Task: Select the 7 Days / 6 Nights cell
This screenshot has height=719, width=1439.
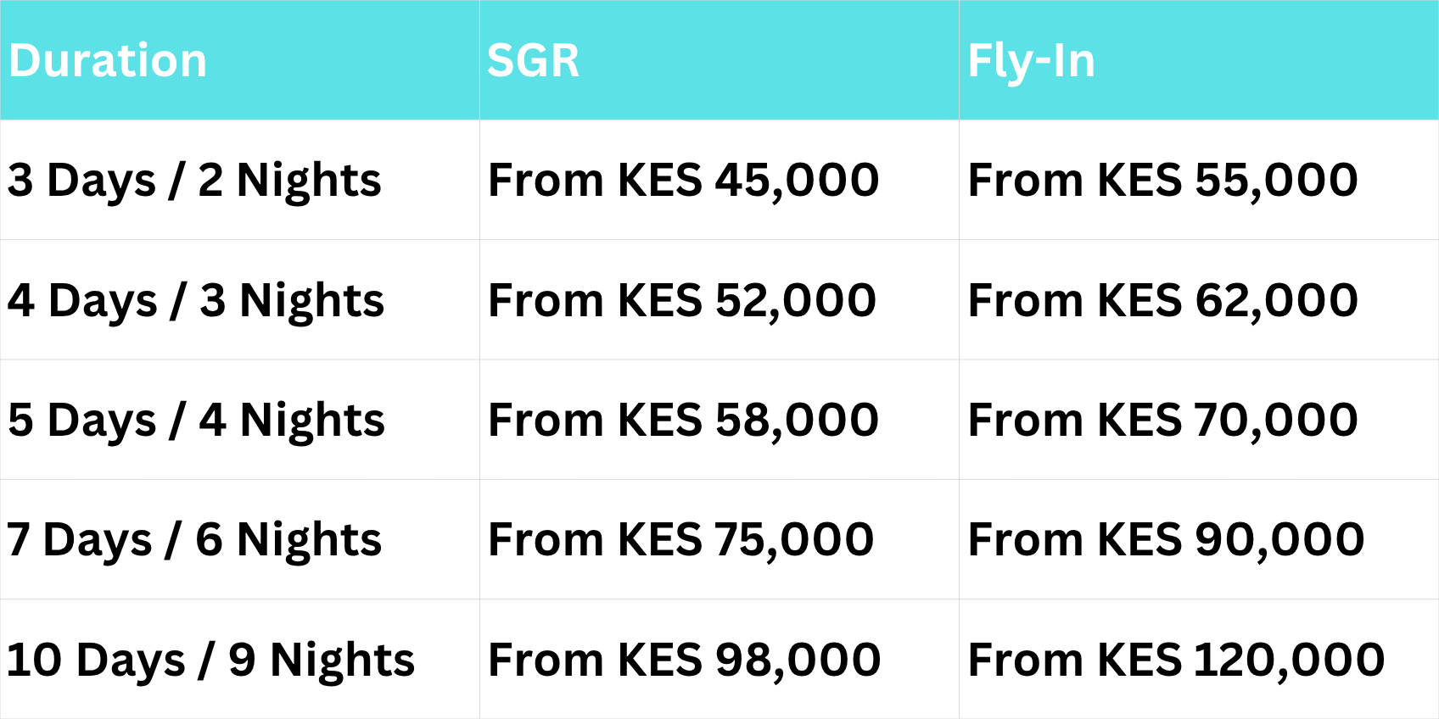Action: click(194, 540)
